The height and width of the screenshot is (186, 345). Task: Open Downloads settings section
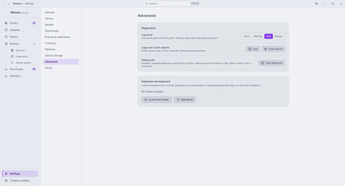tap(61, 31)
